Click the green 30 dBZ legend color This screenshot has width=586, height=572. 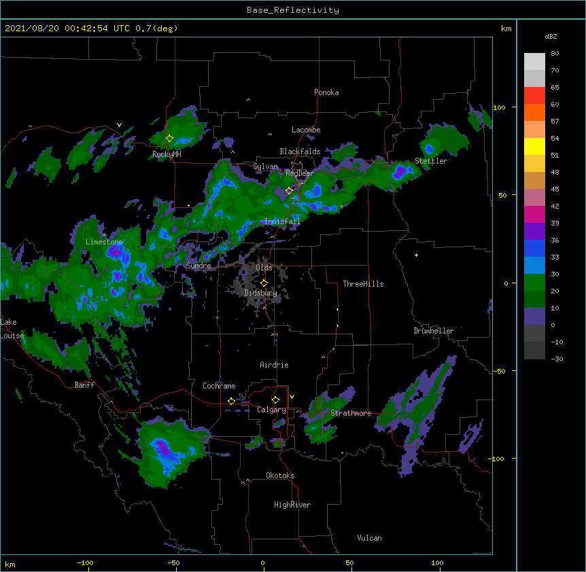(x=534, y=283)
